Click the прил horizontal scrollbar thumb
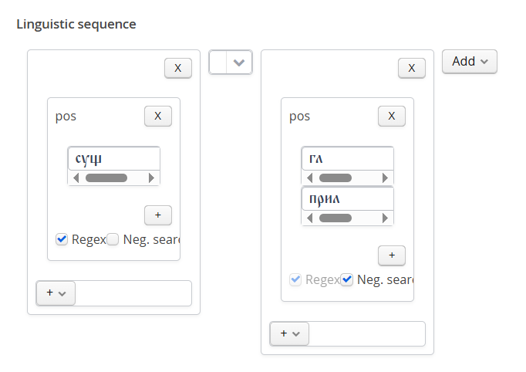The image size is (526, 372). 335,218
